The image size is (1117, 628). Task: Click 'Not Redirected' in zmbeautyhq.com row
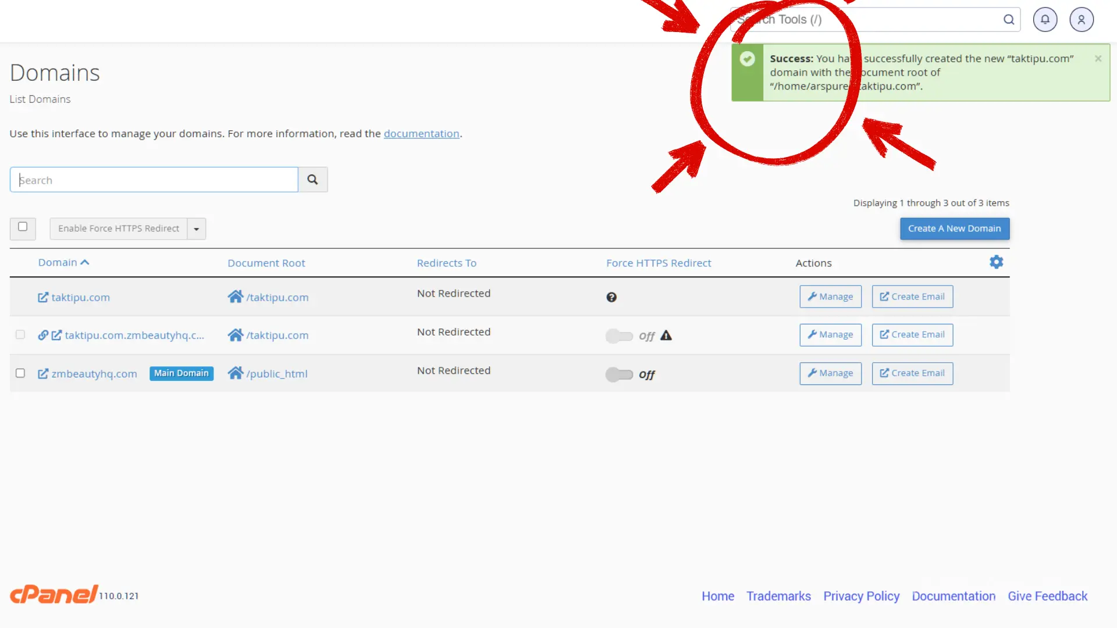(454, 370)
